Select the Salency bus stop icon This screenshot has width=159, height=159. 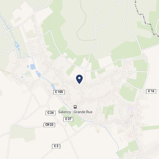pyautogui.click(x=75, y=107)
